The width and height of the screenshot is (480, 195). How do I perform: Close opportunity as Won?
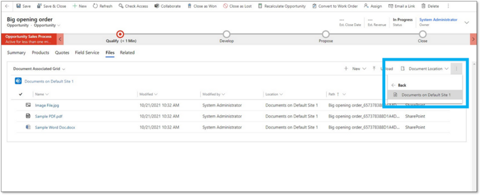202,6
